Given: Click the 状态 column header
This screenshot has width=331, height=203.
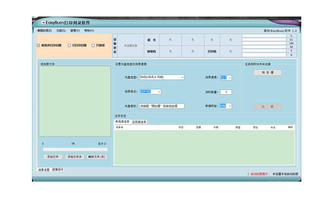Looking at the screenshot, I should click(x=172, y=128).
